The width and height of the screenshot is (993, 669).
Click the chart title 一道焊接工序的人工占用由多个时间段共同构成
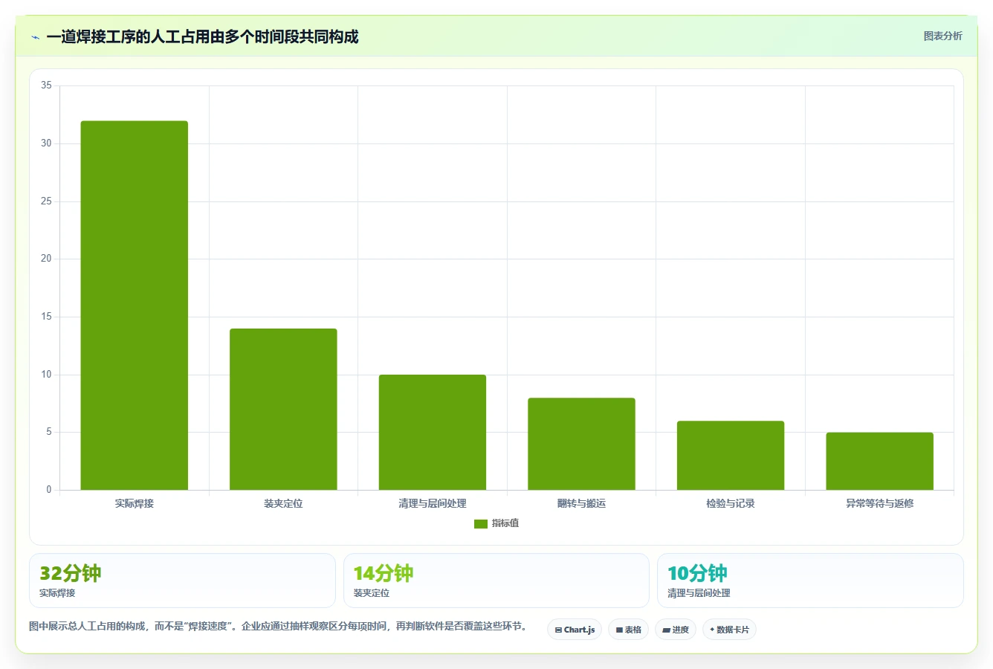[x=202, y=36]
